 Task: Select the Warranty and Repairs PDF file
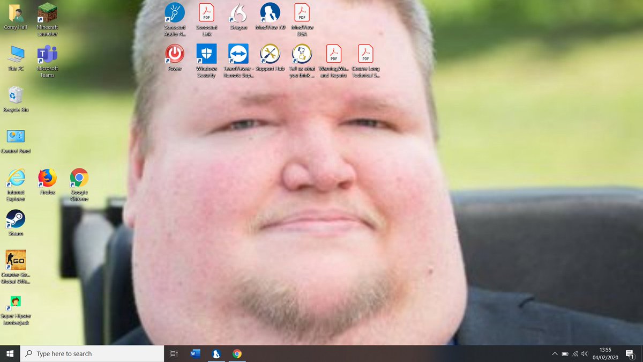[x=333, y=61]
